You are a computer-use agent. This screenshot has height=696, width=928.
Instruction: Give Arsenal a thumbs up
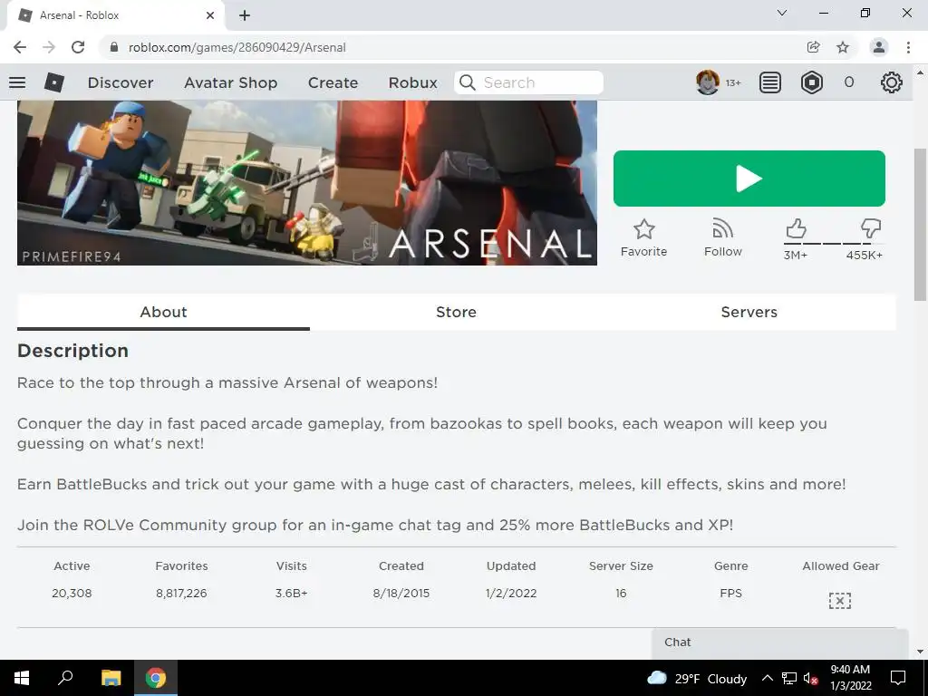(x=796, y=227)
